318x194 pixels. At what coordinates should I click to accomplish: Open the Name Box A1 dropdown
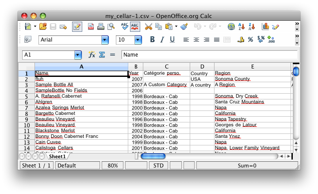(x=78, y=55)
